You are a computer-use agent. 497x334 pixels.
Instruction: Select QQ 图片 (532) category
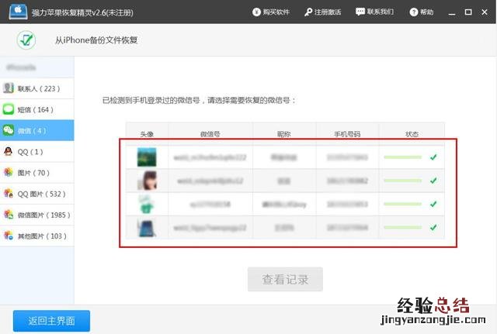[x=37, y=194]
